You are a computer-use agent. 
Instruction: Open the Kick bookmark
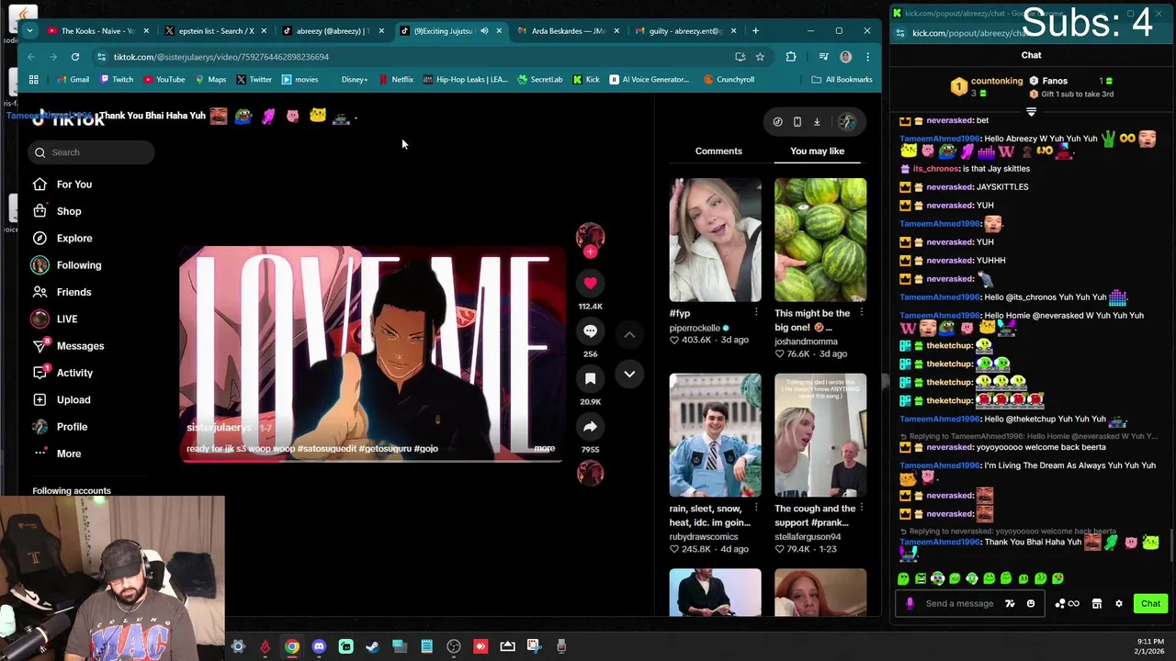(586, 80)
